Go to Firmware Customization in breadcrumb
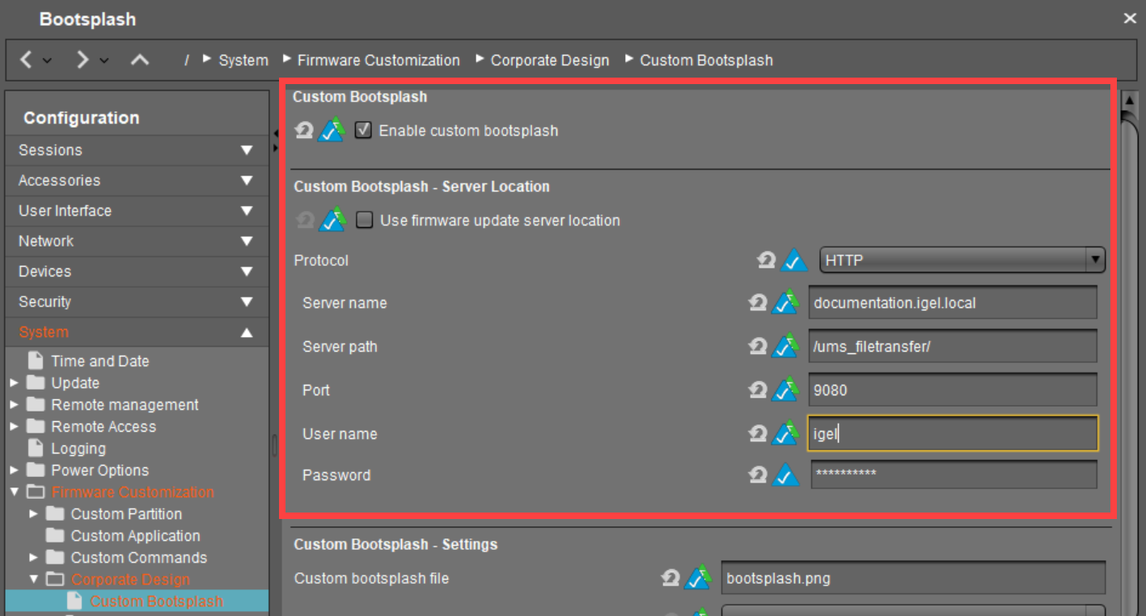The image size is (1146, 616). pos(378,61)
